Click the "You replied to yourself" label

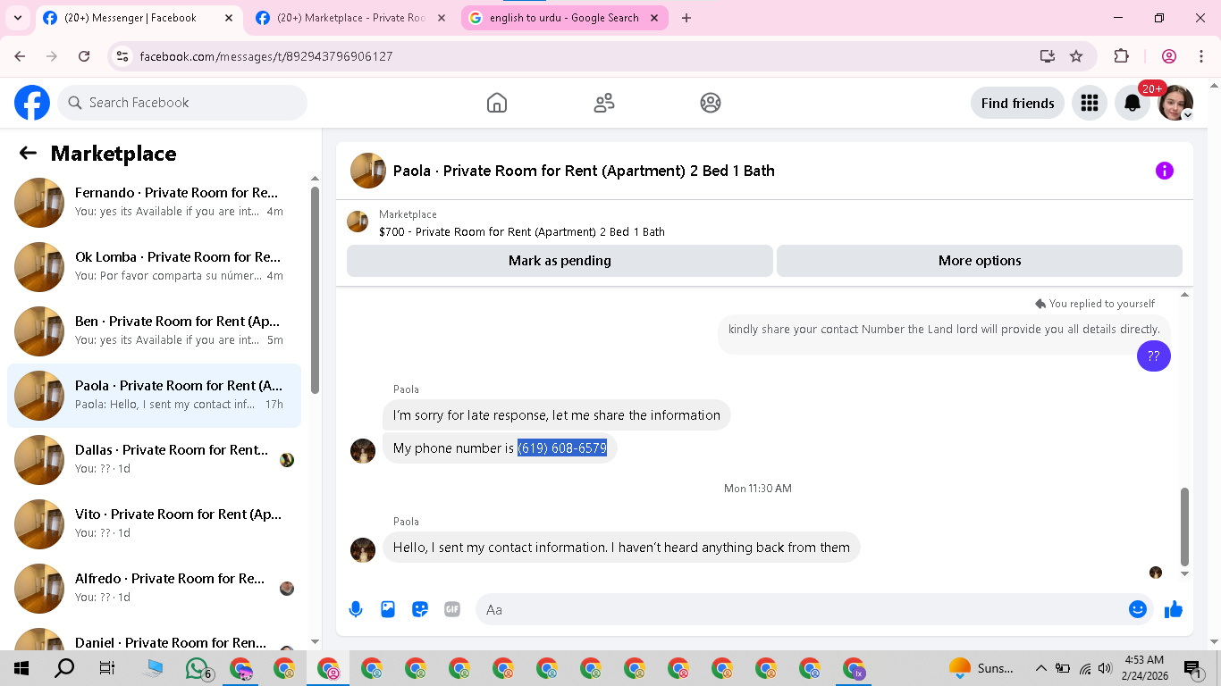1102,304
